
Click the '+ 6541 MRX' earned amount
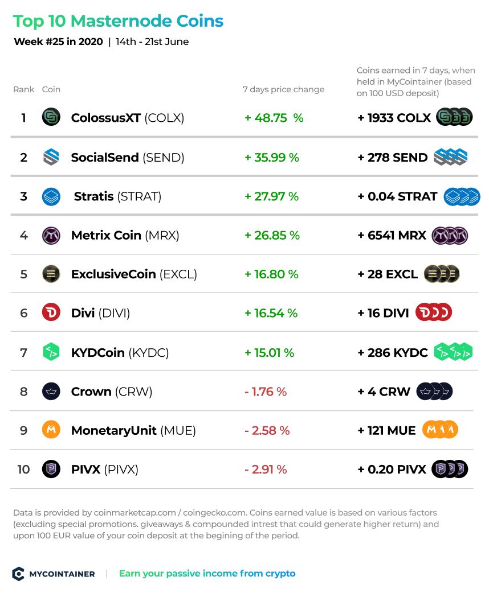392,236
